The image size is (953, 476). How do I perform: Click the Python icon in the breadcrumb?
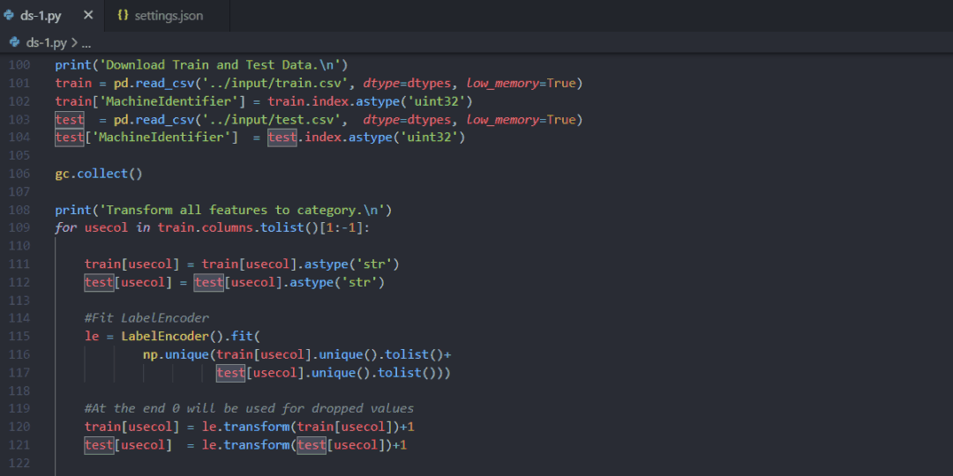tap(15, 43)
